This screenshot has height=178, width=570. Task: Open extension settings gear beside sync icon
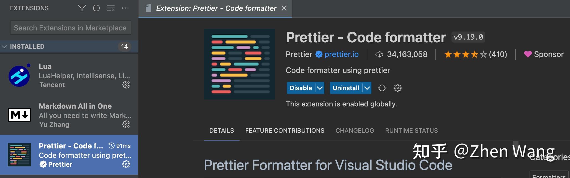(397, 88)
